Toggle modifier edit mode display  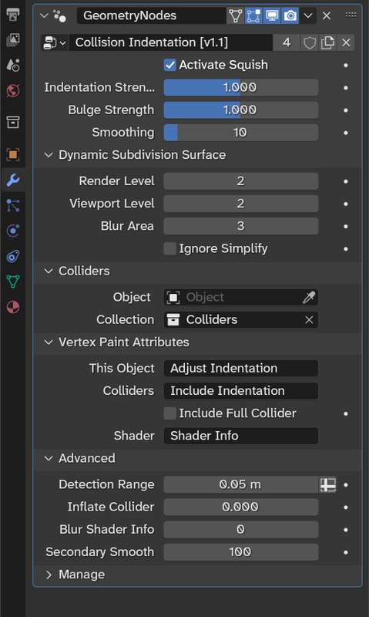[253, 15]
